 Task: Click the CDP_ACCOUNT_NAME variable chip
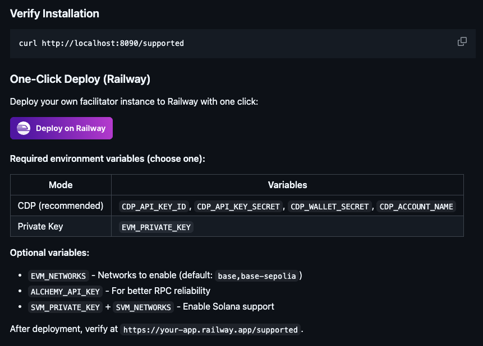pos(416,206)
